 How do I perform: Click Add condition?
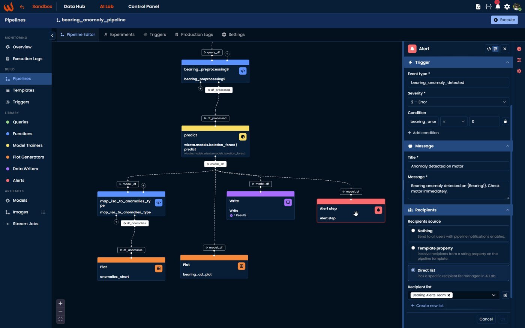click(x=423, y=133)
